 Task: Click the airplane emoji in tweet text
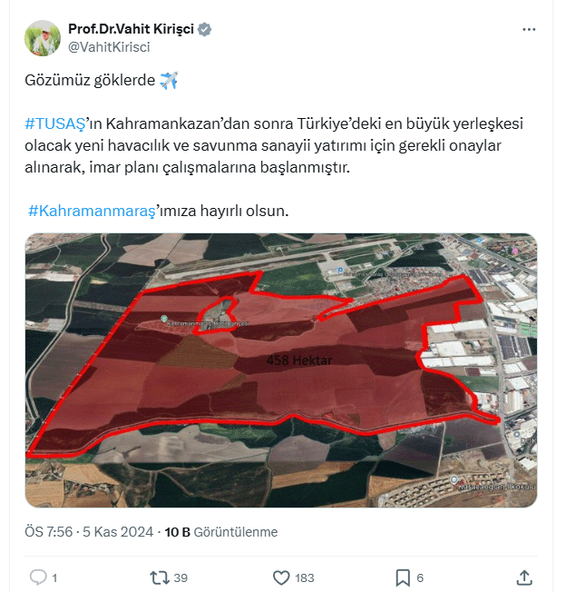click(x=169, y=80)
